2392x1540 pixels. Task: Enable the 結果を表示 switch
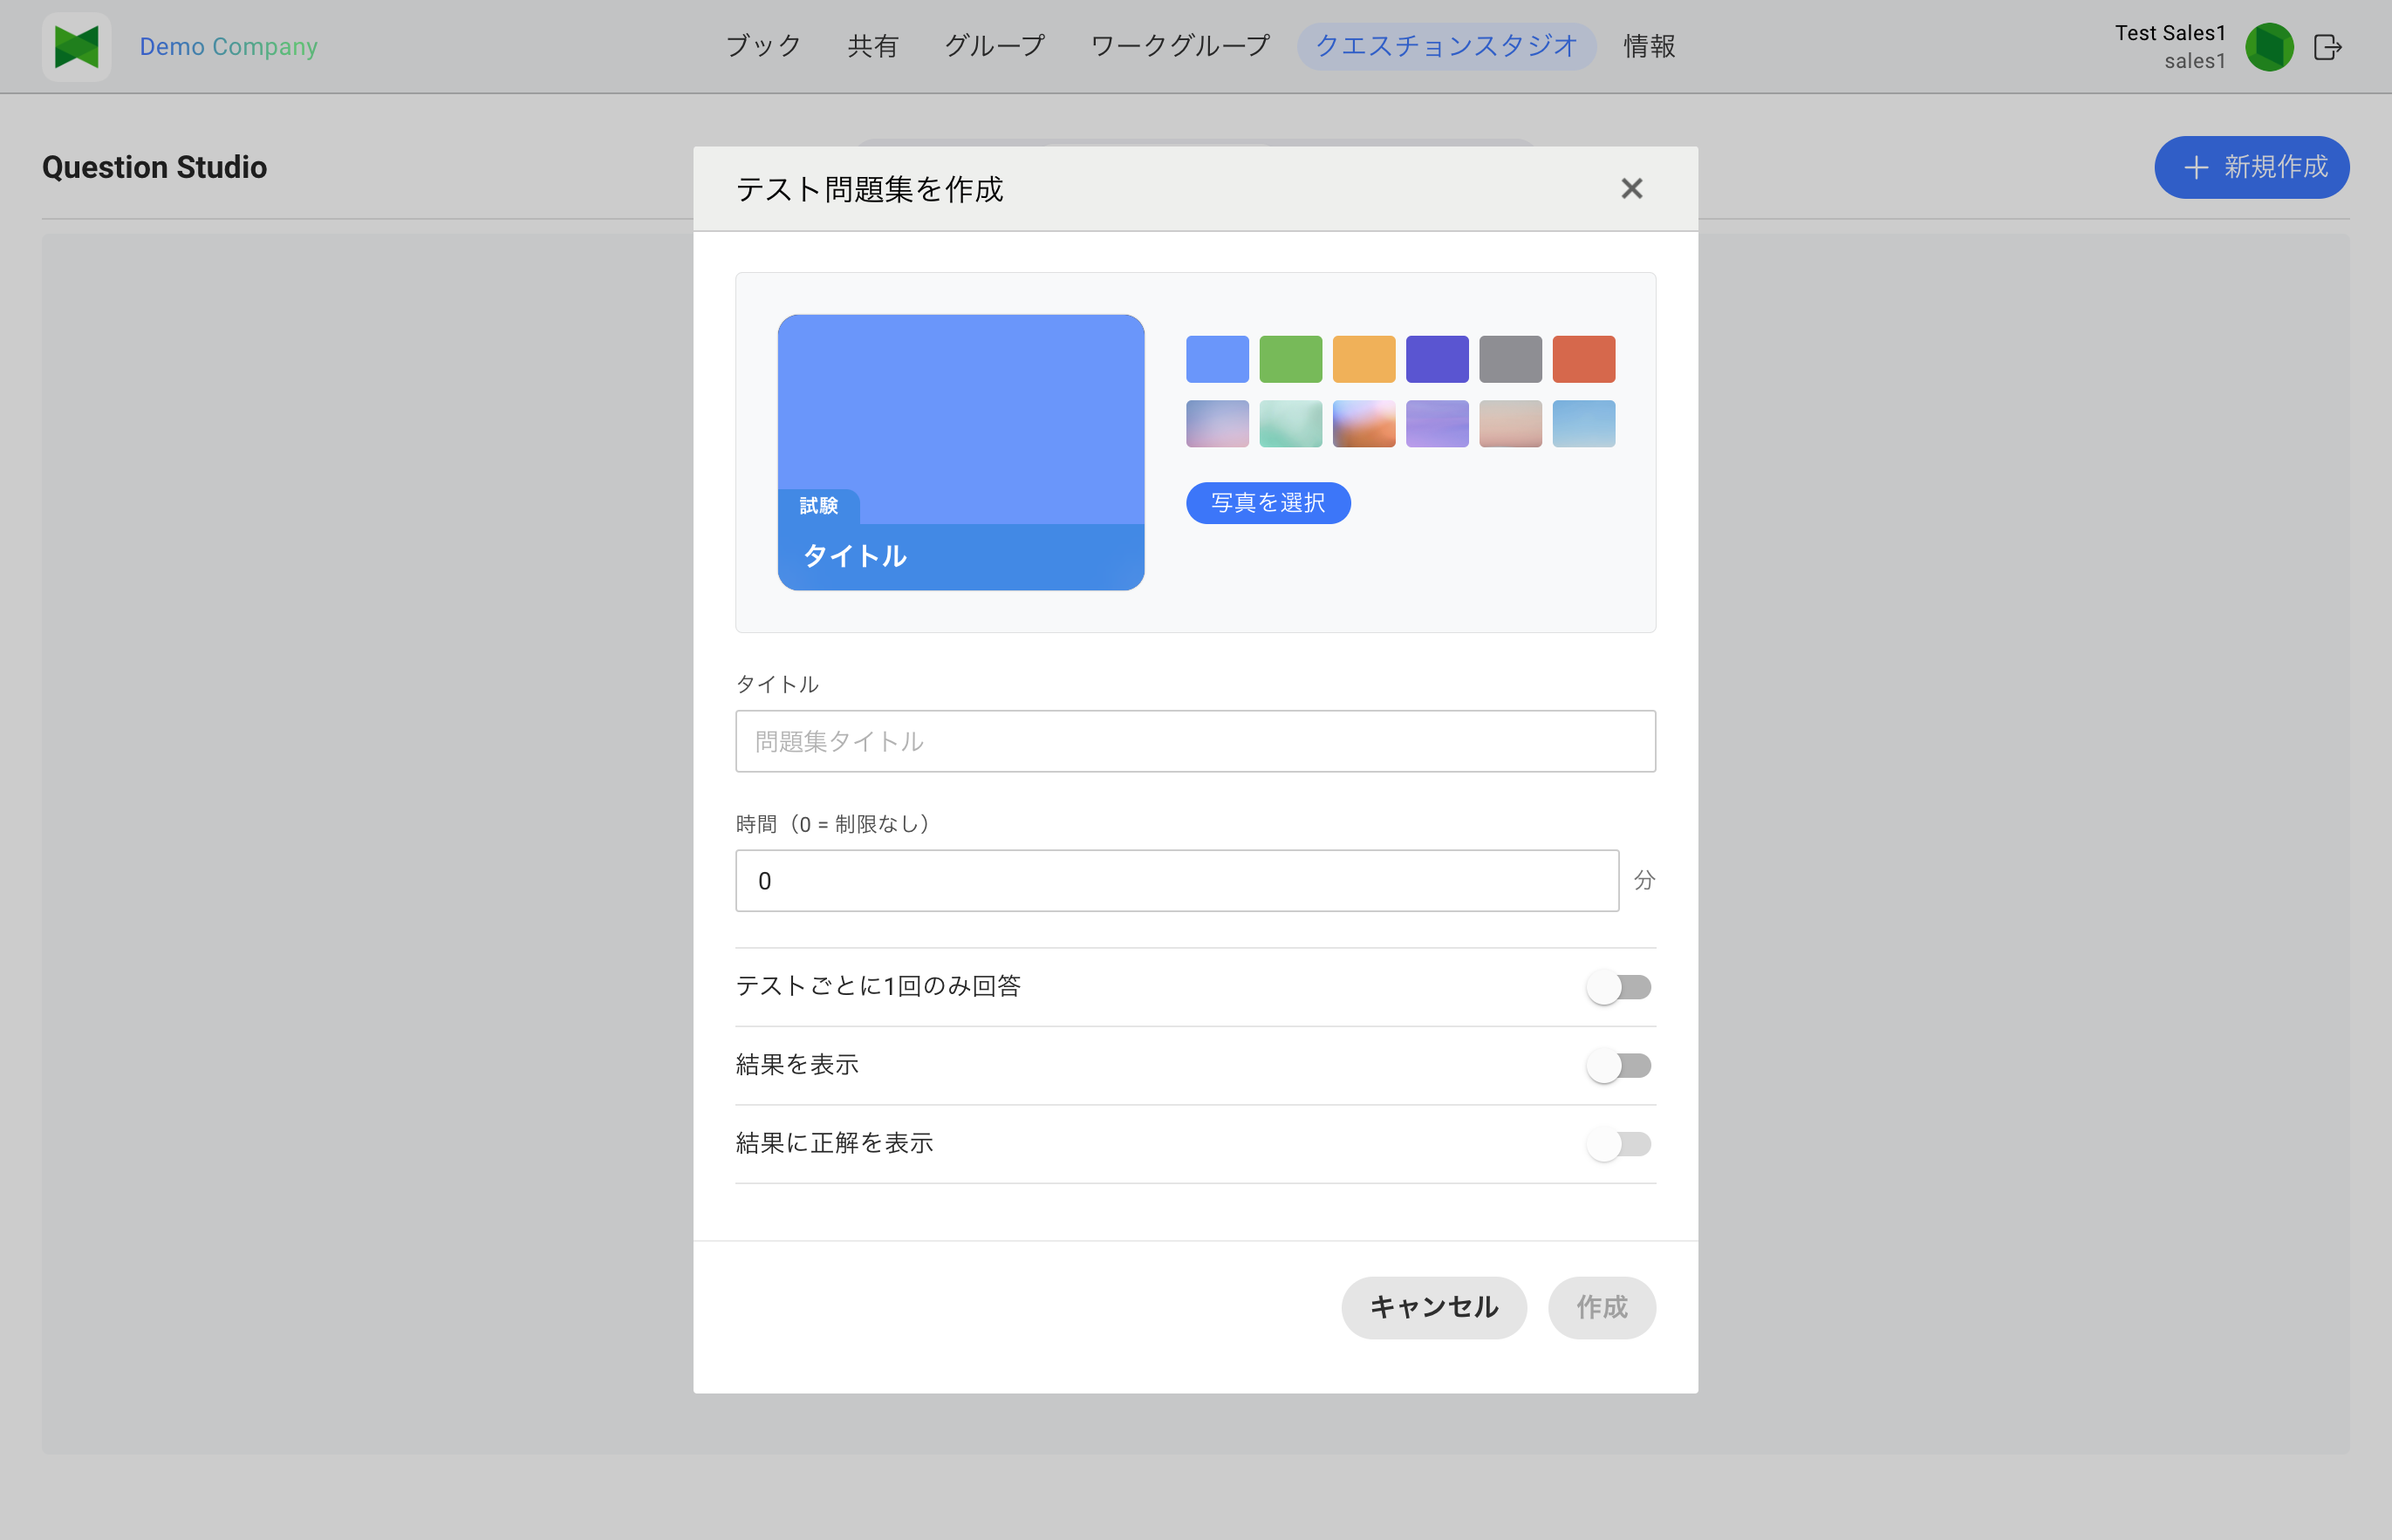coord(1619,1066)
